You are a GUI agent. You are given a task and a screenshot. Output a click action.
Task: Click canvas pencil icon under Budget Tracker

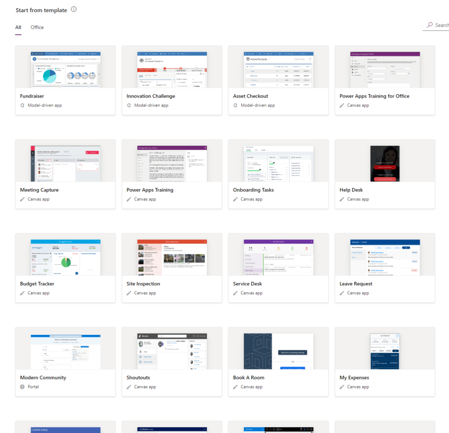22,293
